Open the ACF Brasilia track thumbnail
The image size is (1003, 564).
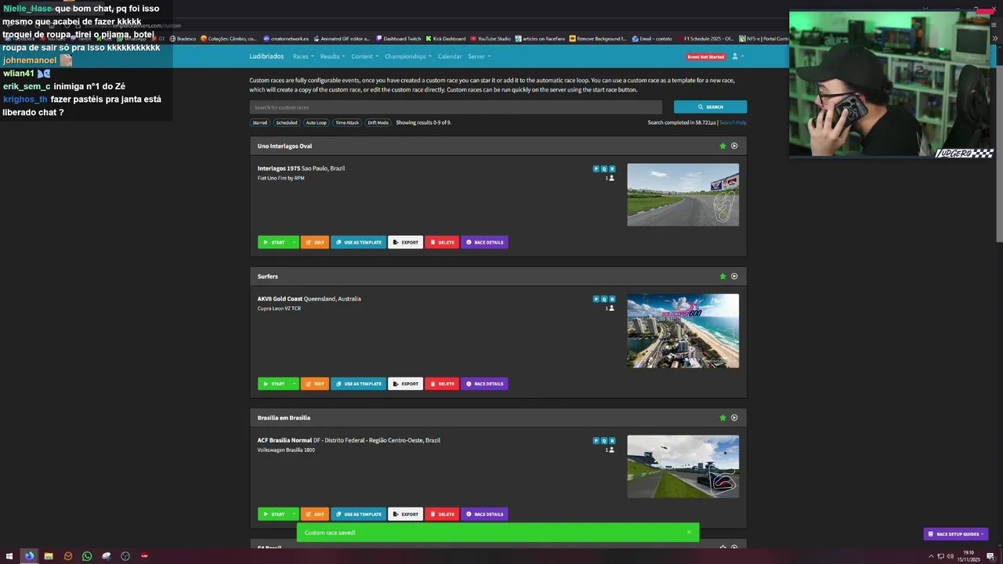point(683,467)
